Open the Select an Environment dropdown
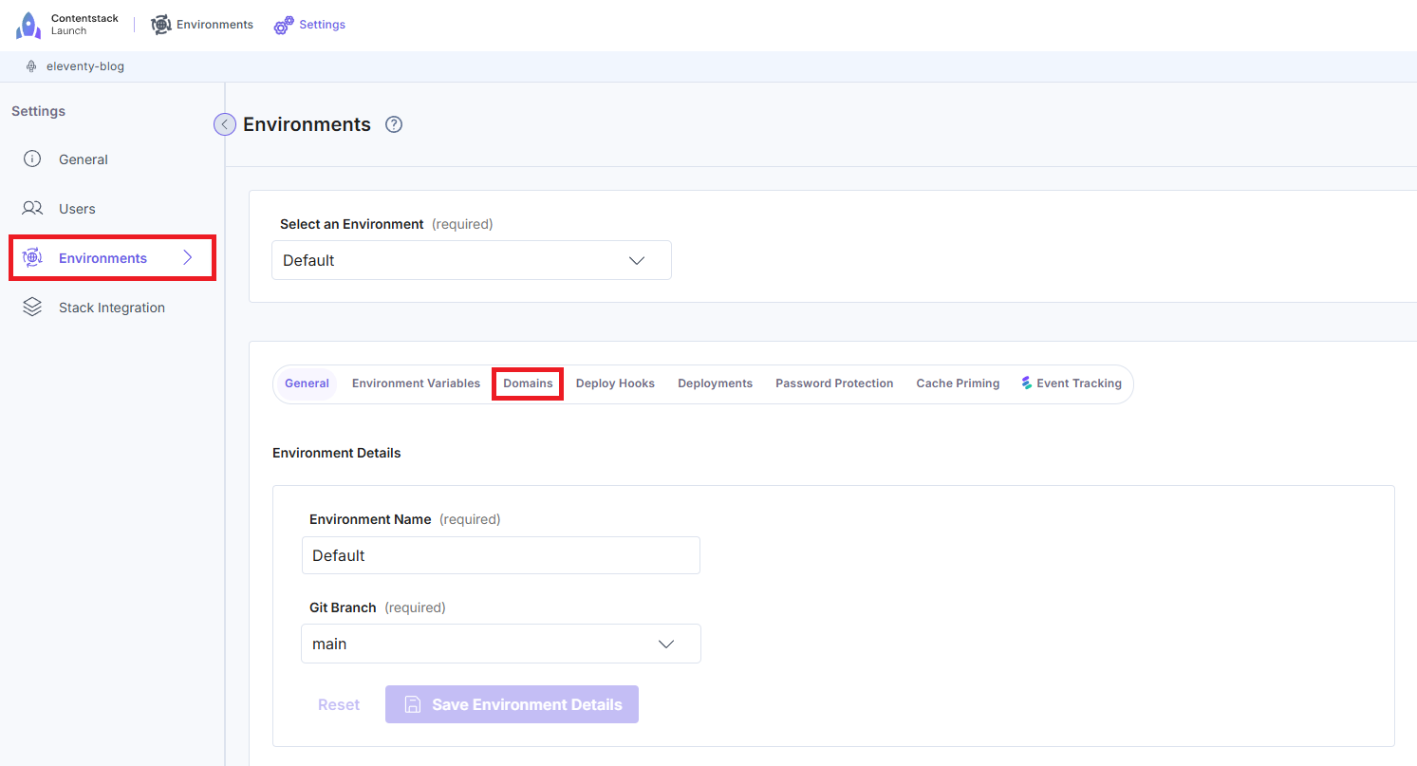Image resolution: width=1417 pixels, height=766 pixels. click(472, 259)
